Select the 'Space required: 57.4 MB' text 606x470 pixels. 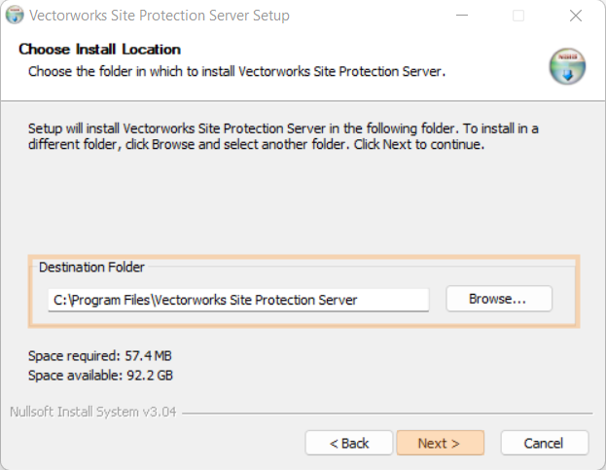point(100,356)
